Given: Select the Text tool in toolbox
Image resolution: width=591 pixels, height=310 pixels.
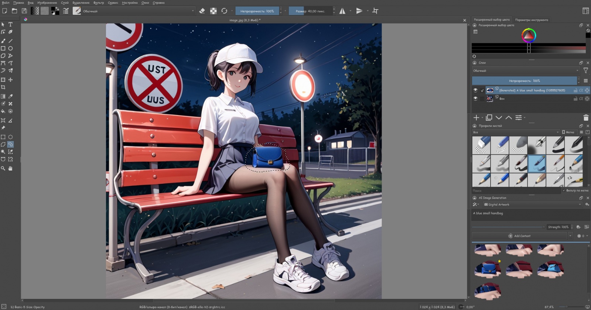Looking at the screenshot, I should tap(10, 24).
